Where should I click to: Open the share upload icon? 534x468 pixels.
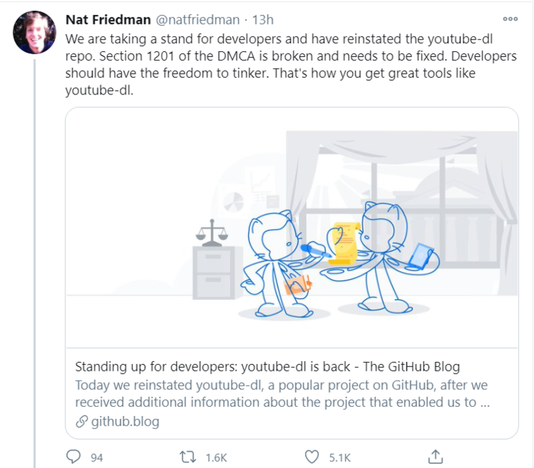point(435,456)
